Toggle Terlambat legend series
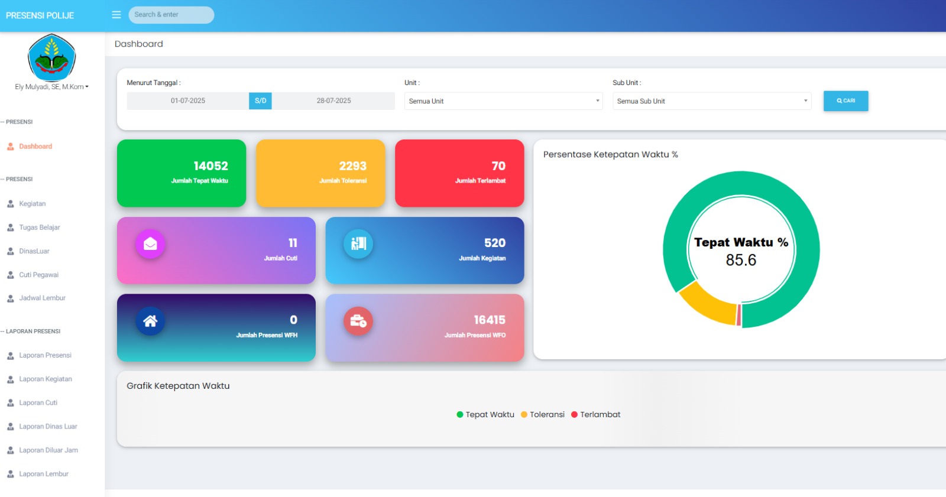 tap(596, 415)
